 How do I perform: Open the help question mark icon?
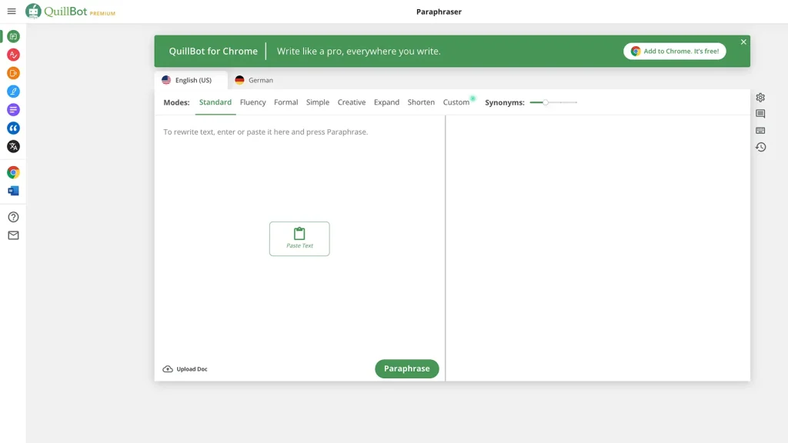click(13, 217)
